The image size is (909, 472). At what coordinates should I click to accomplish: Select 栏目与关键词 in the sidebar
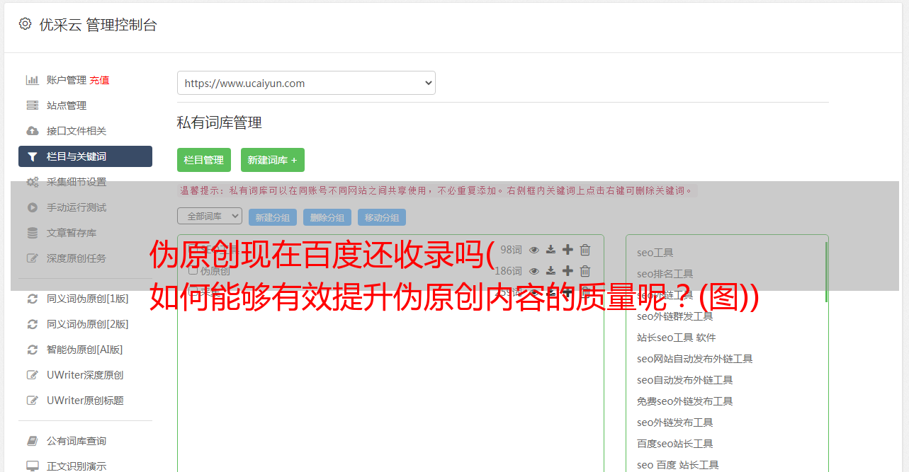[x=85, y=156]
